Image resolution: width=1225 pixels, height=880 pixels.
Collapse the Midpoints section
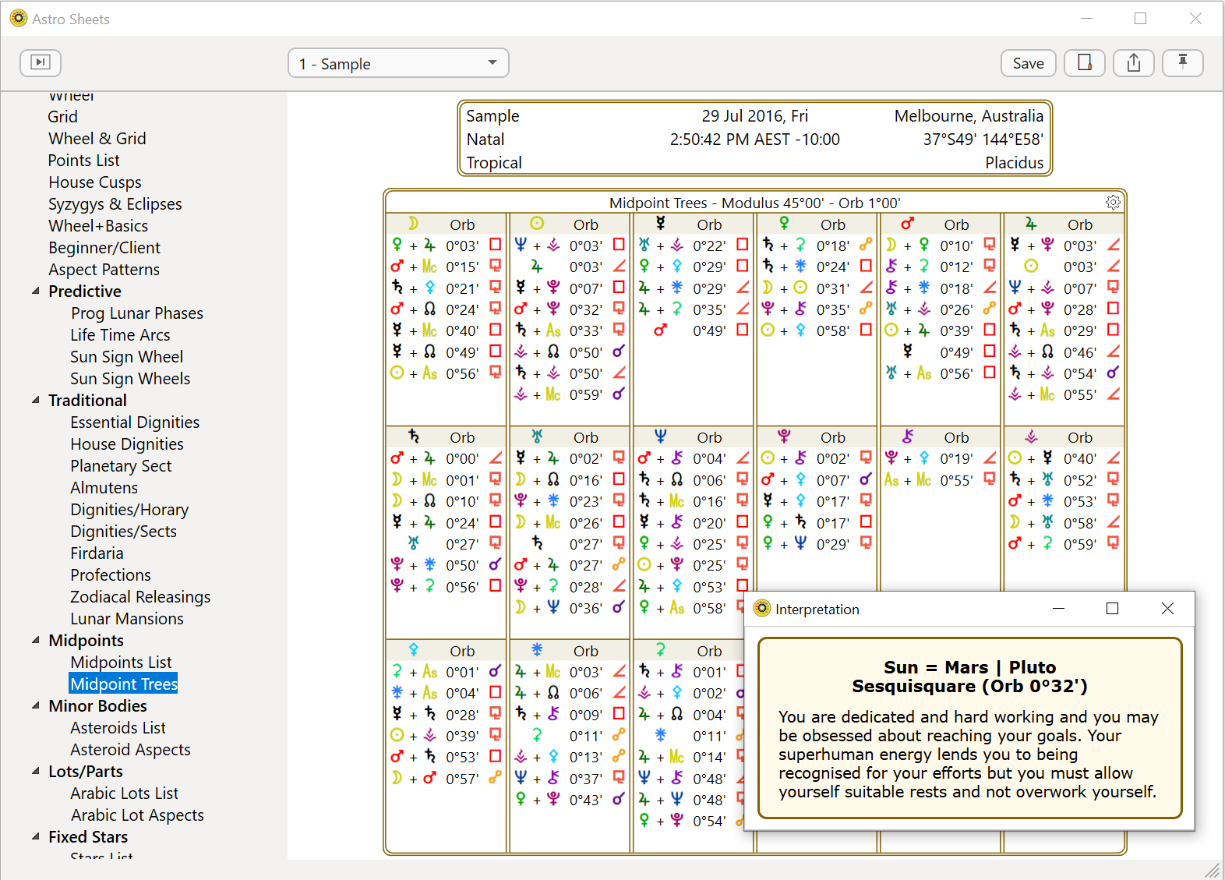[x=36, y=640]
